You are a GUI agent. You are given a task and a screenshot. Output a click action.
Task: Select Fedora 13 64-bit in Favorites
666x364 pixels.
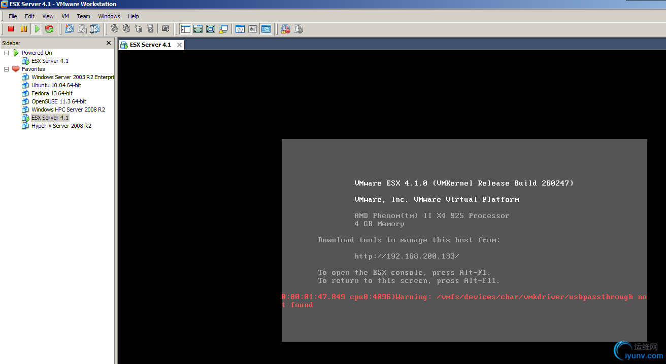[x=52, y=93]
